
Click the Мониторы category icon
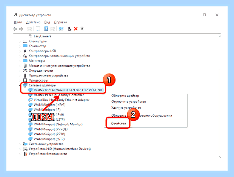click(25, 61)
